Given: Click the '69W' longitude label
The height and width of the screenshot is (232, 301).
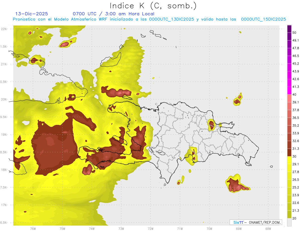Looking at the screenshot, I should coord(239,229).
